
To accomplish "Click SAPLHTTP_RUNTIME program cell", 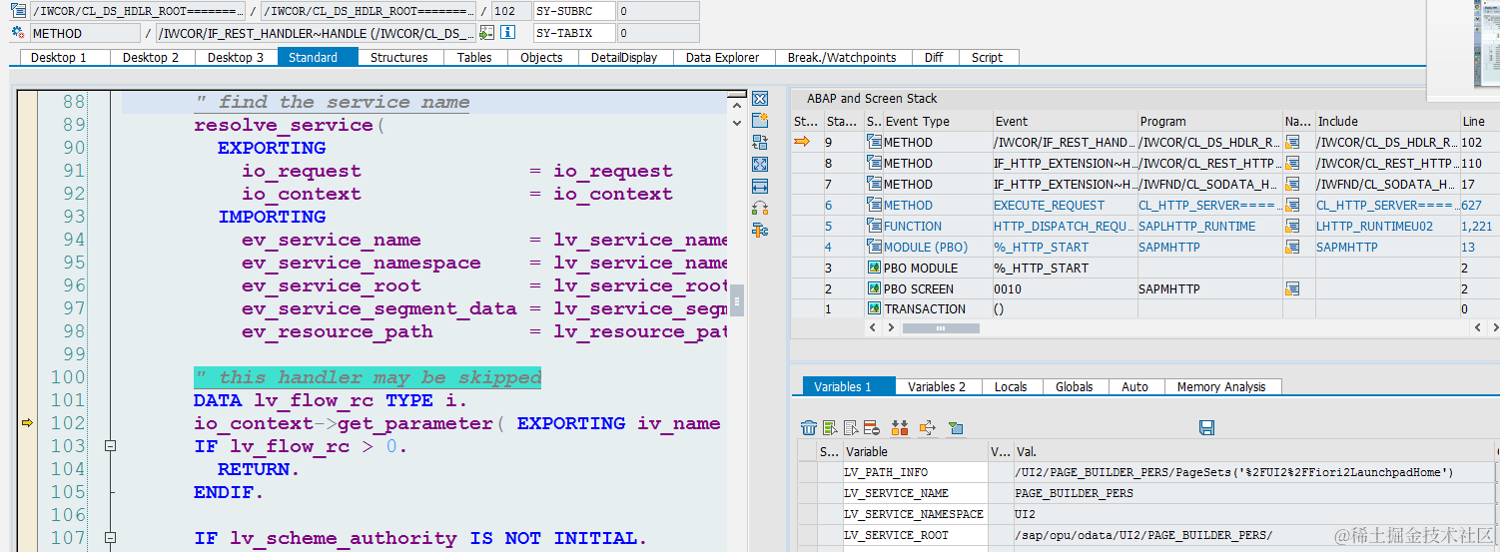I will coord(1209,226).
